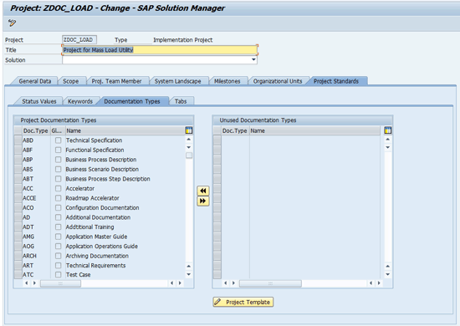
Task: Click scroll up arrow at top of project list
Action: tap(189, 140)
